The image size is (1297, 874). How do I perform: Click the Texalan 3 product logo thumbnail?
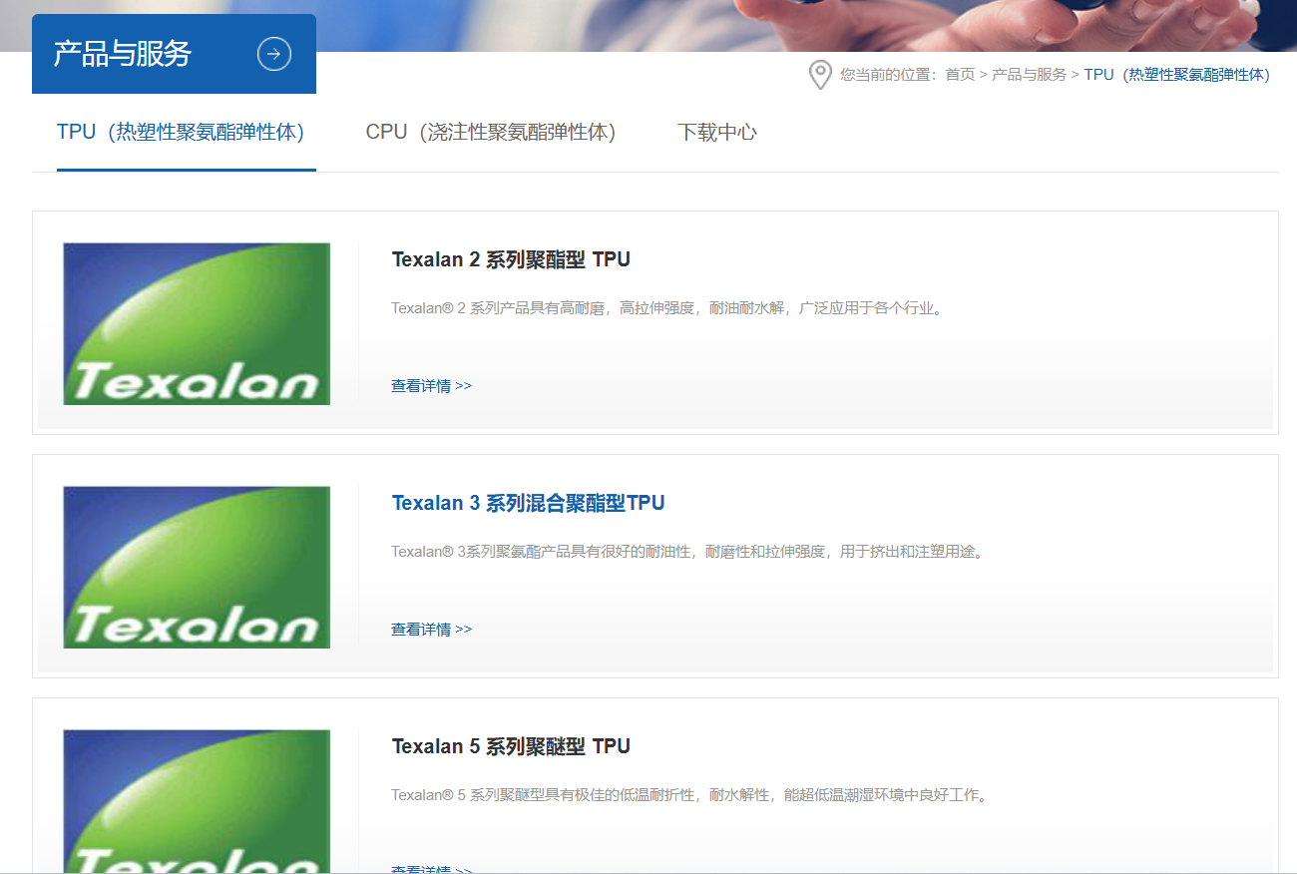coord(197,567)
